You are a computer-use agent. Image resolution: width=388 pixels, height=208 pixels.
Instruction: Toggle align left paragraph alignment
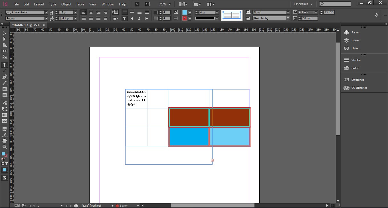(x=84, y=12)
